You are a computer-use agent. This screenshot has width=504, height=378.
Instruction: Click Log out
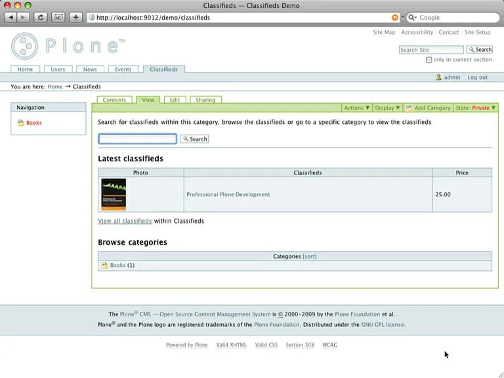tap(477, 77)
